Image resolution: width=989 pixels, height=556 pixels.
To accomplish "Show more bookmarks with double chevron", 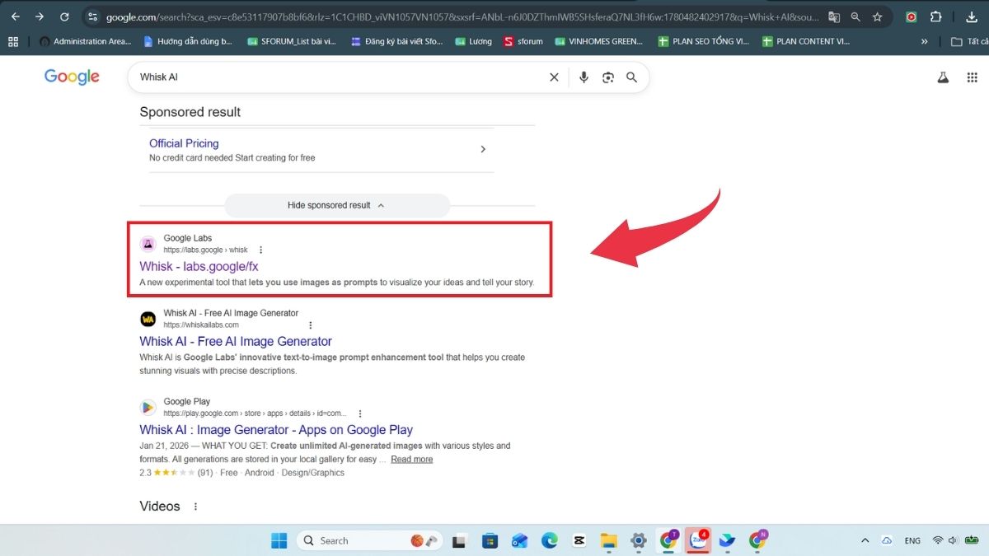I will tap(924, 41).
